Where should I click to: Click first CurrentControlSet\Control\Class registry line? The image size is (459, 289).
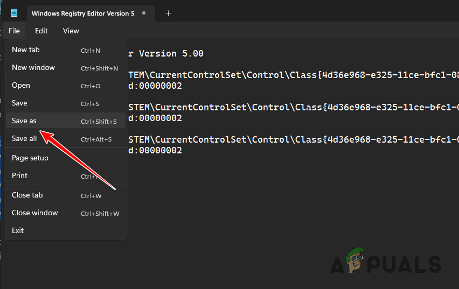294,75
